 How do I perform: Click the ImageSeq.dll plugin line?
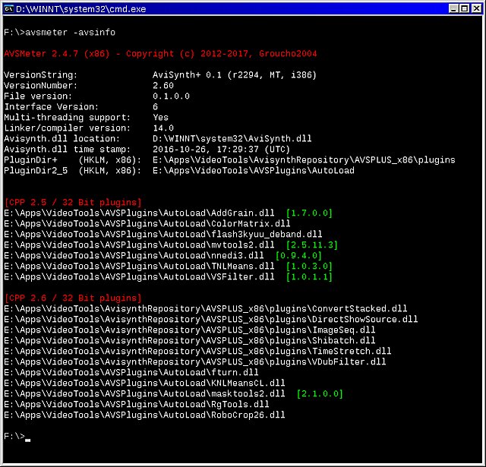click(x=190, y=330)
